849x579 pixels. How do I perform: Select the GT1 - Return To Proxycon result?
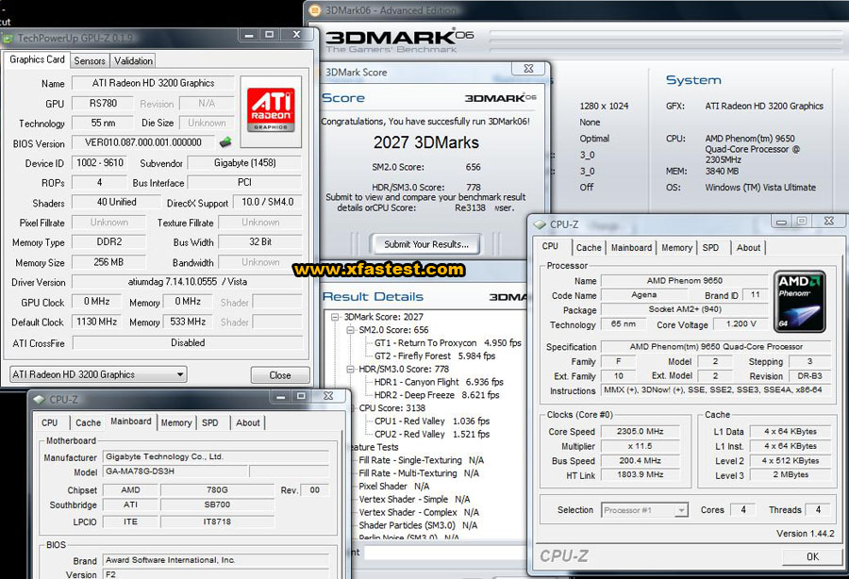[x=448, y=343]
